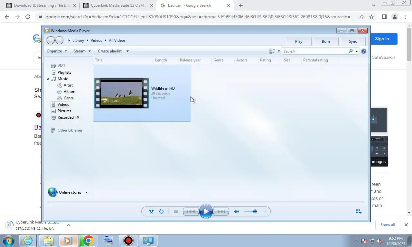Open Playlists in the navigation pane
The image size is (412, 247).
64,72
